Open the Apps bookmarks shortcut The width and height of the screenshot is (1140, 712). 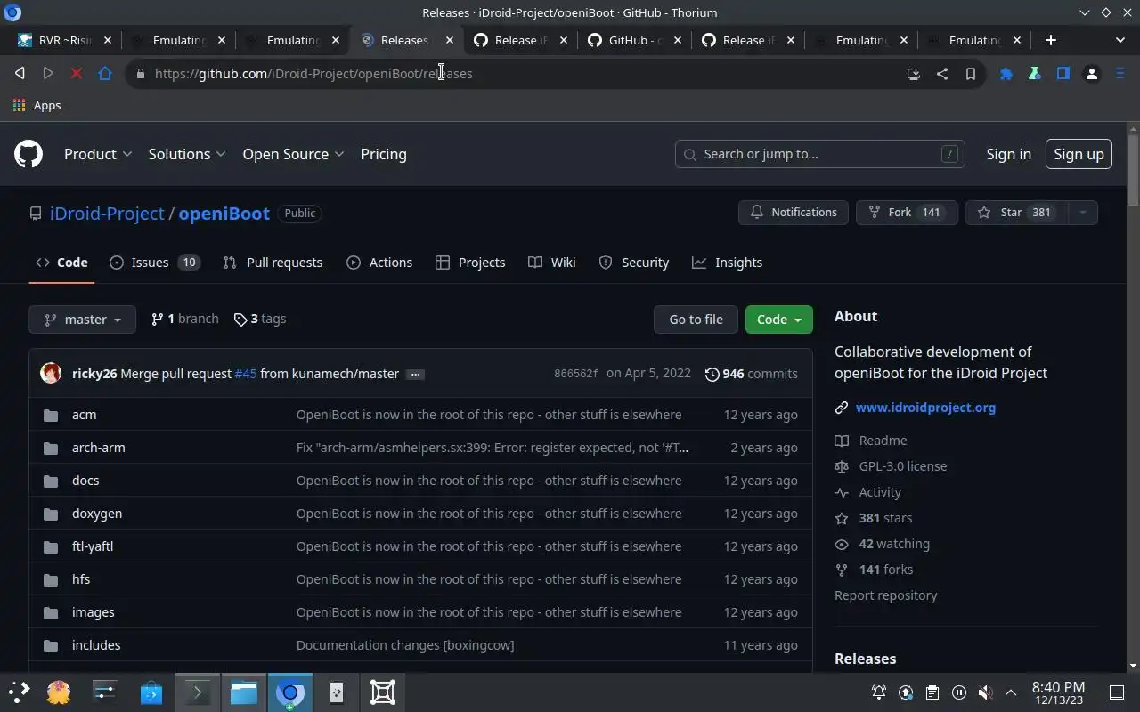click(x=37, y=105)
